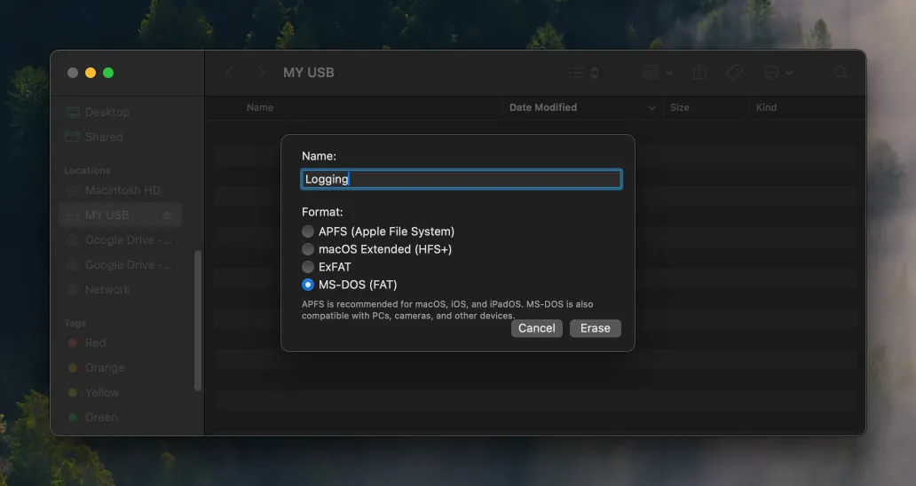The height and width of the screenshot is (486, 916).
Task: Sort by Date Modified column header
Action: [542, 107]
